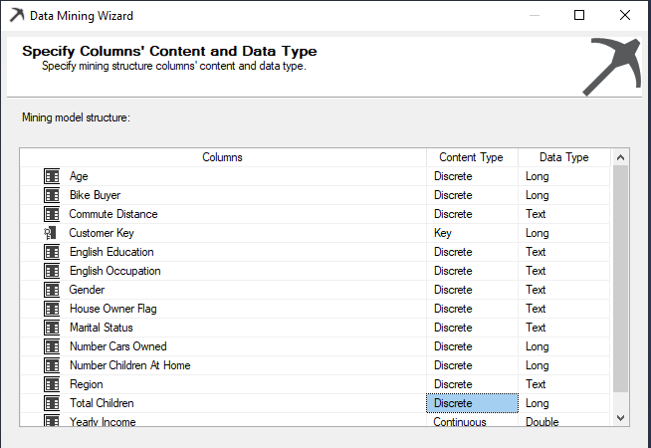Select Content Type cell for Yearly Income
This screenshot has width=651, height=448.
472,421
